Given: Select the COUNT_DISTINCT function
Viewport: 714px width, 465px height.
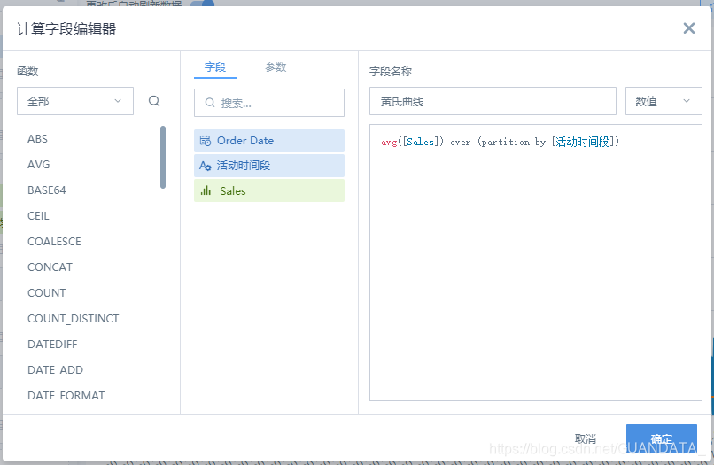Looking at the screenshot, I should 74,319.
